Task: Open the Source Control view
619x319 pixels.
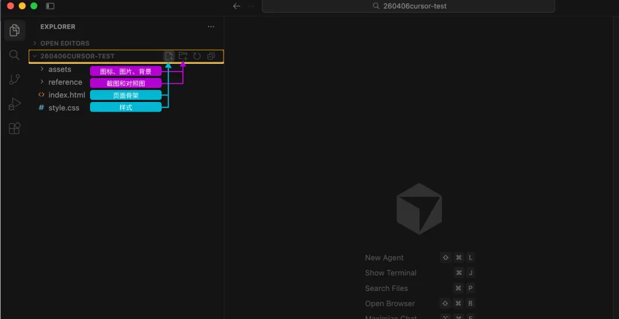Action: click(x=14, y=80)
